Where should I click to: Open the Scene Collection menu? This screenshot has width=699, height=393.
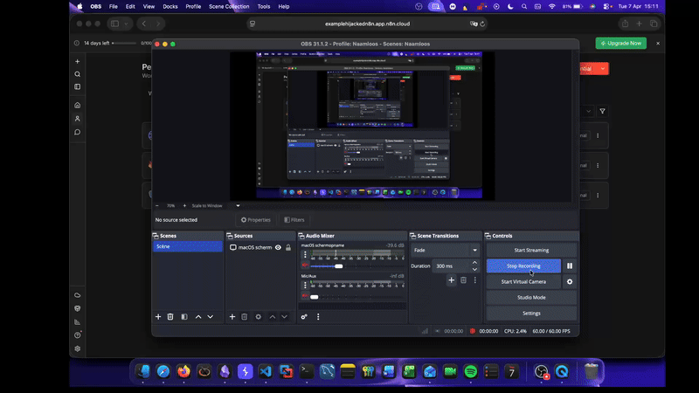click(x=231, y=6)
